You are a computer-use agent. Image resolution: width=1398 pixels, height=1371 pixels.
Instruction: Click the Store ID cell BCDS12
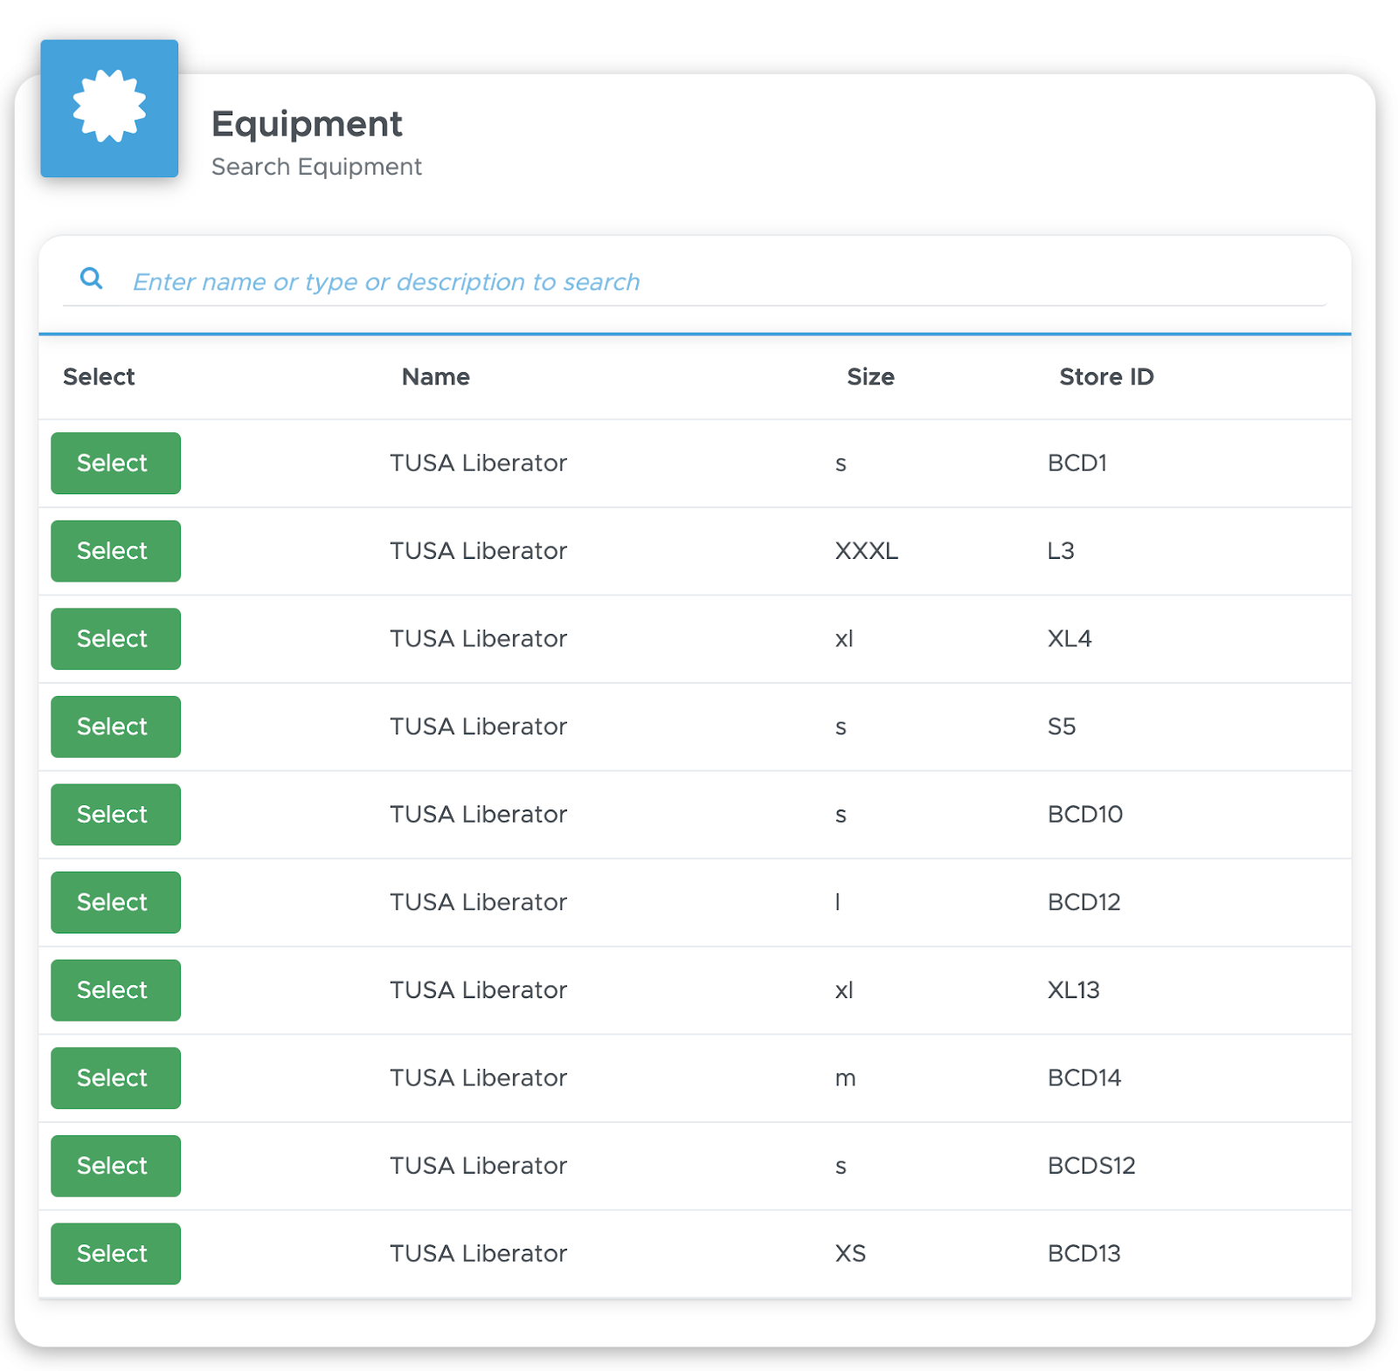[1091, 1166]
